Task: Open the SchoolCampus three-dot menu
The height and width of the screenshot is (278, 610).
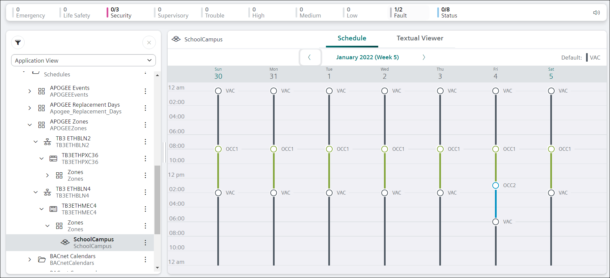Action: point(145,243)
